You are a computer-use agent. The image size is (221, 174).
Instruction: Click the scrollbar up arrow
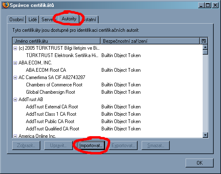(205, 47)
